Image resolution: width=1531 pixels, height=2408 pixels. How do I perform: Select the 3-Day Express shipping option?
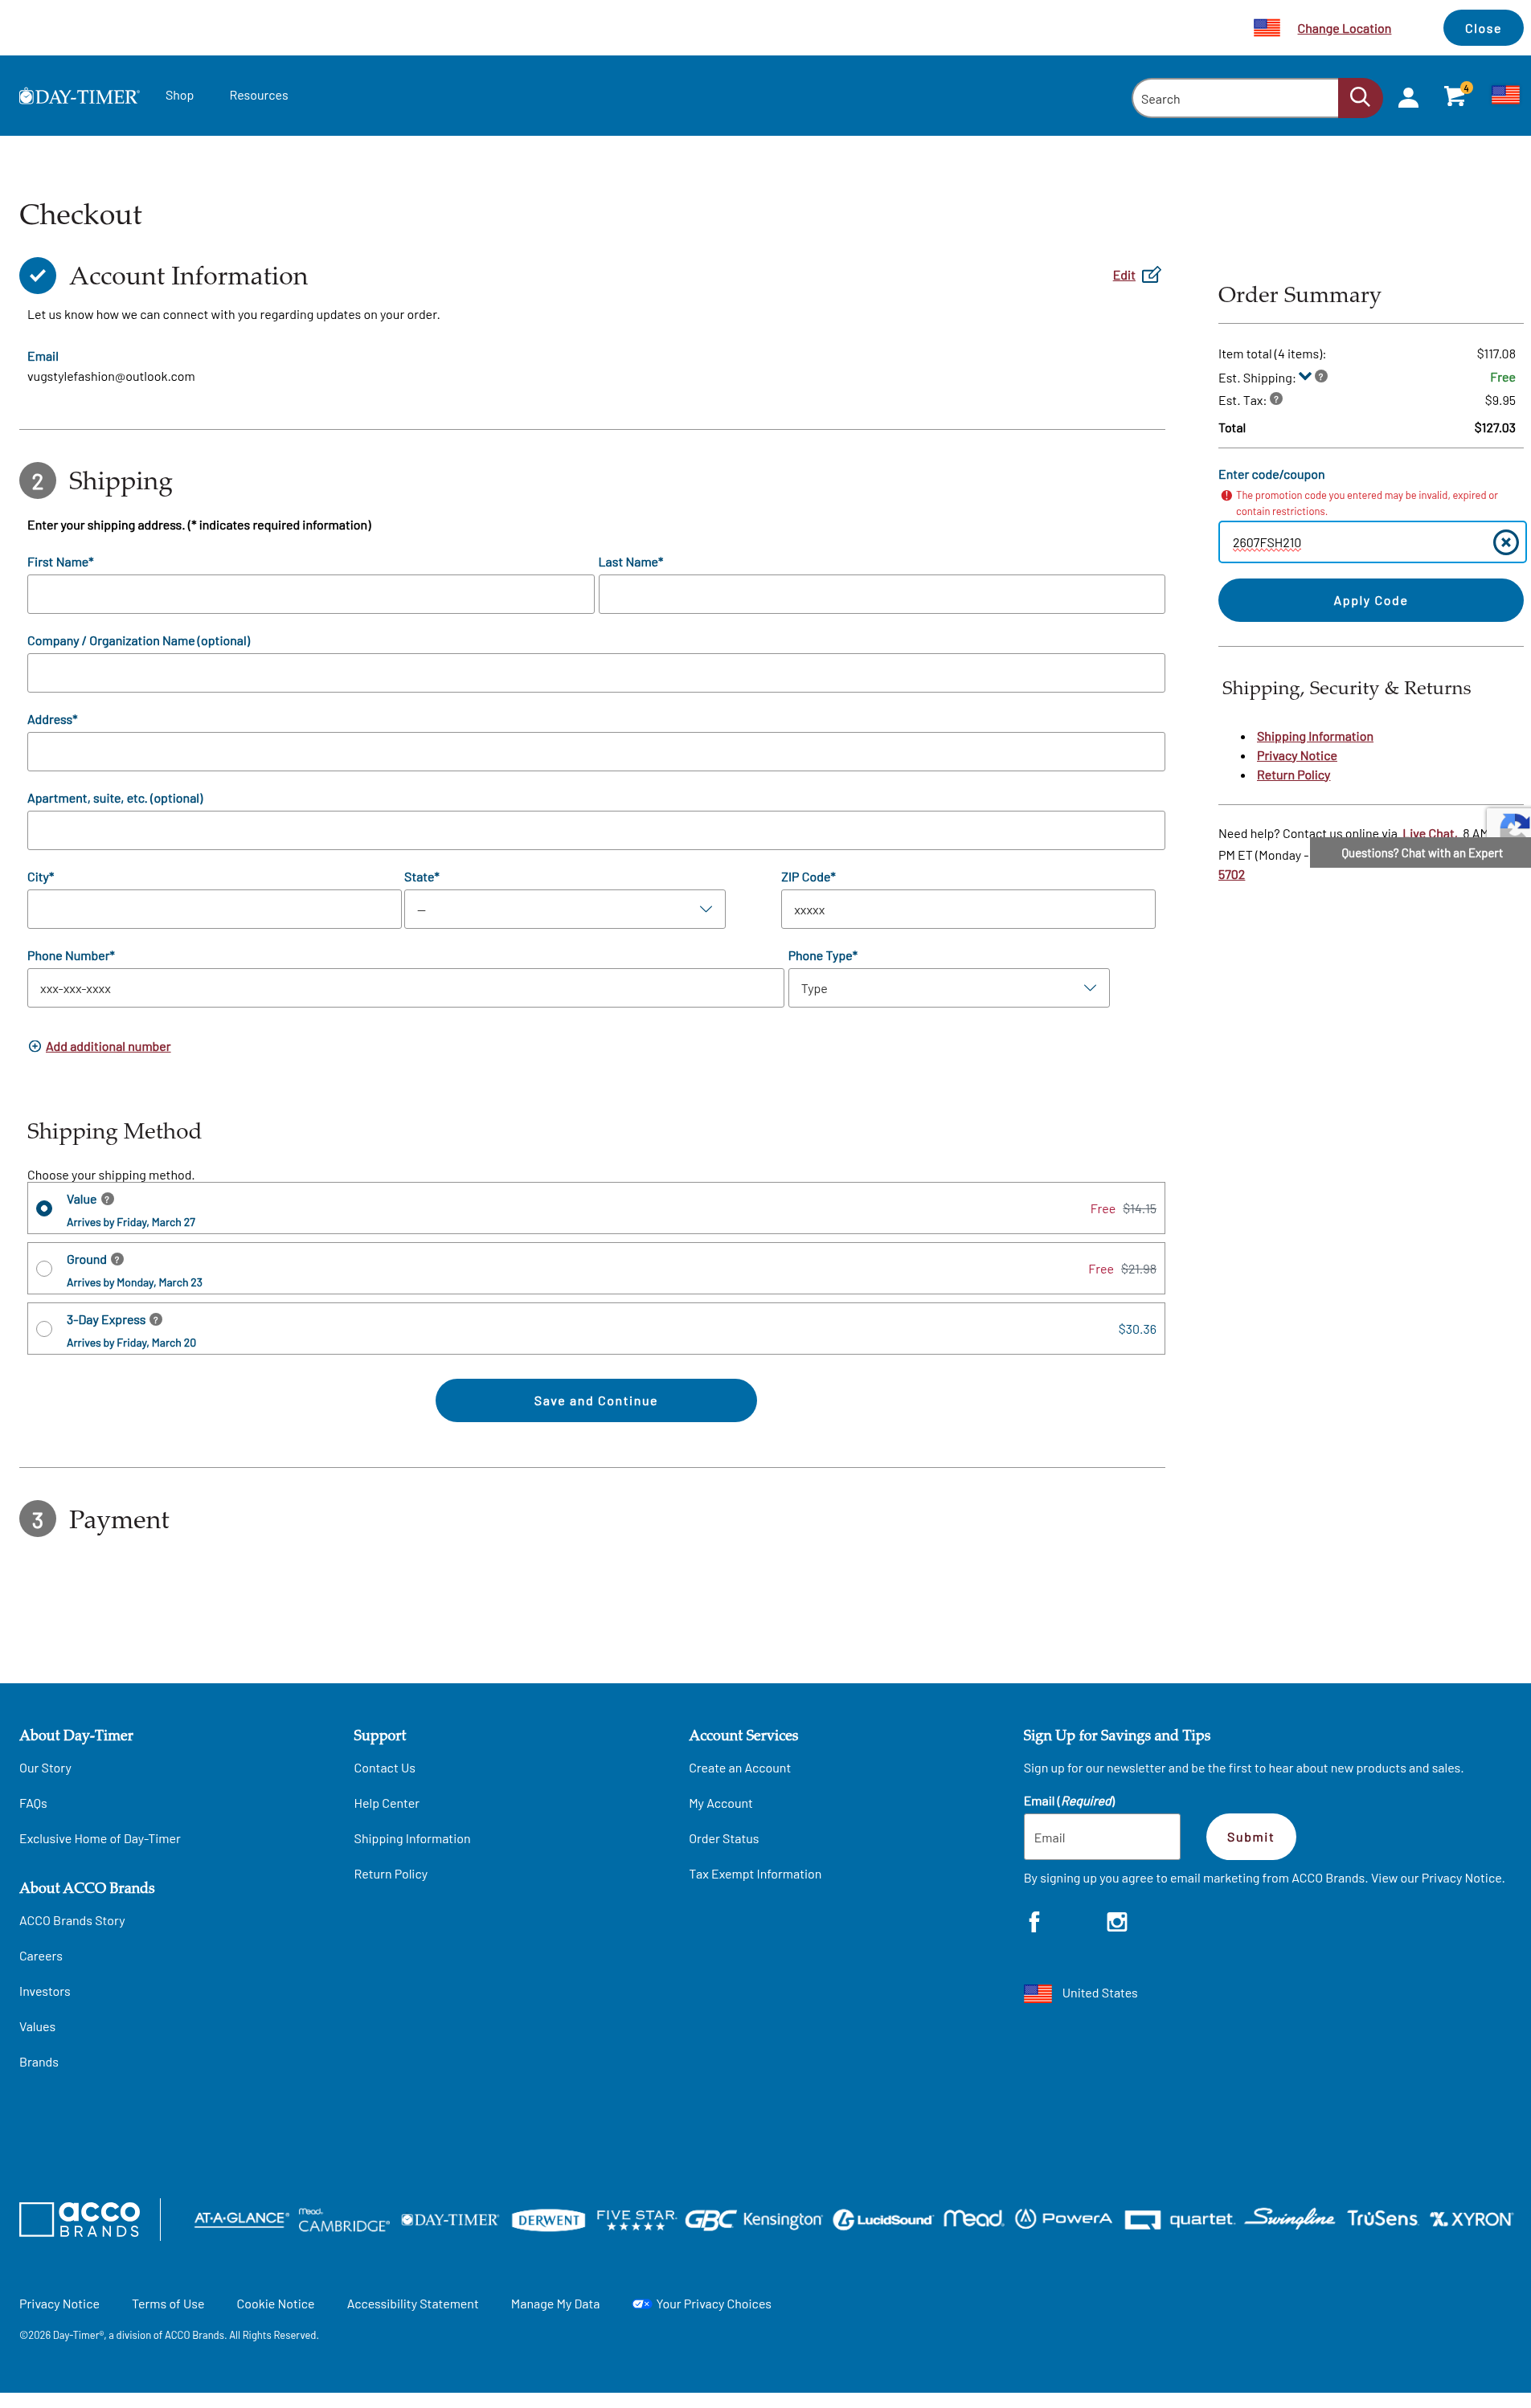coord(44,1328)
